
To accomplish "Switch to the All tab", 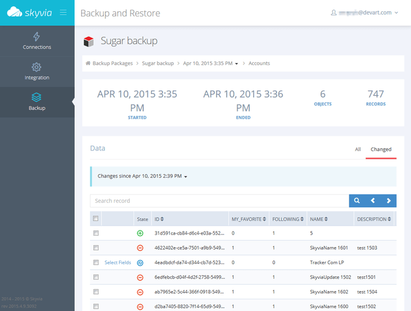I will tap(358, 149).
